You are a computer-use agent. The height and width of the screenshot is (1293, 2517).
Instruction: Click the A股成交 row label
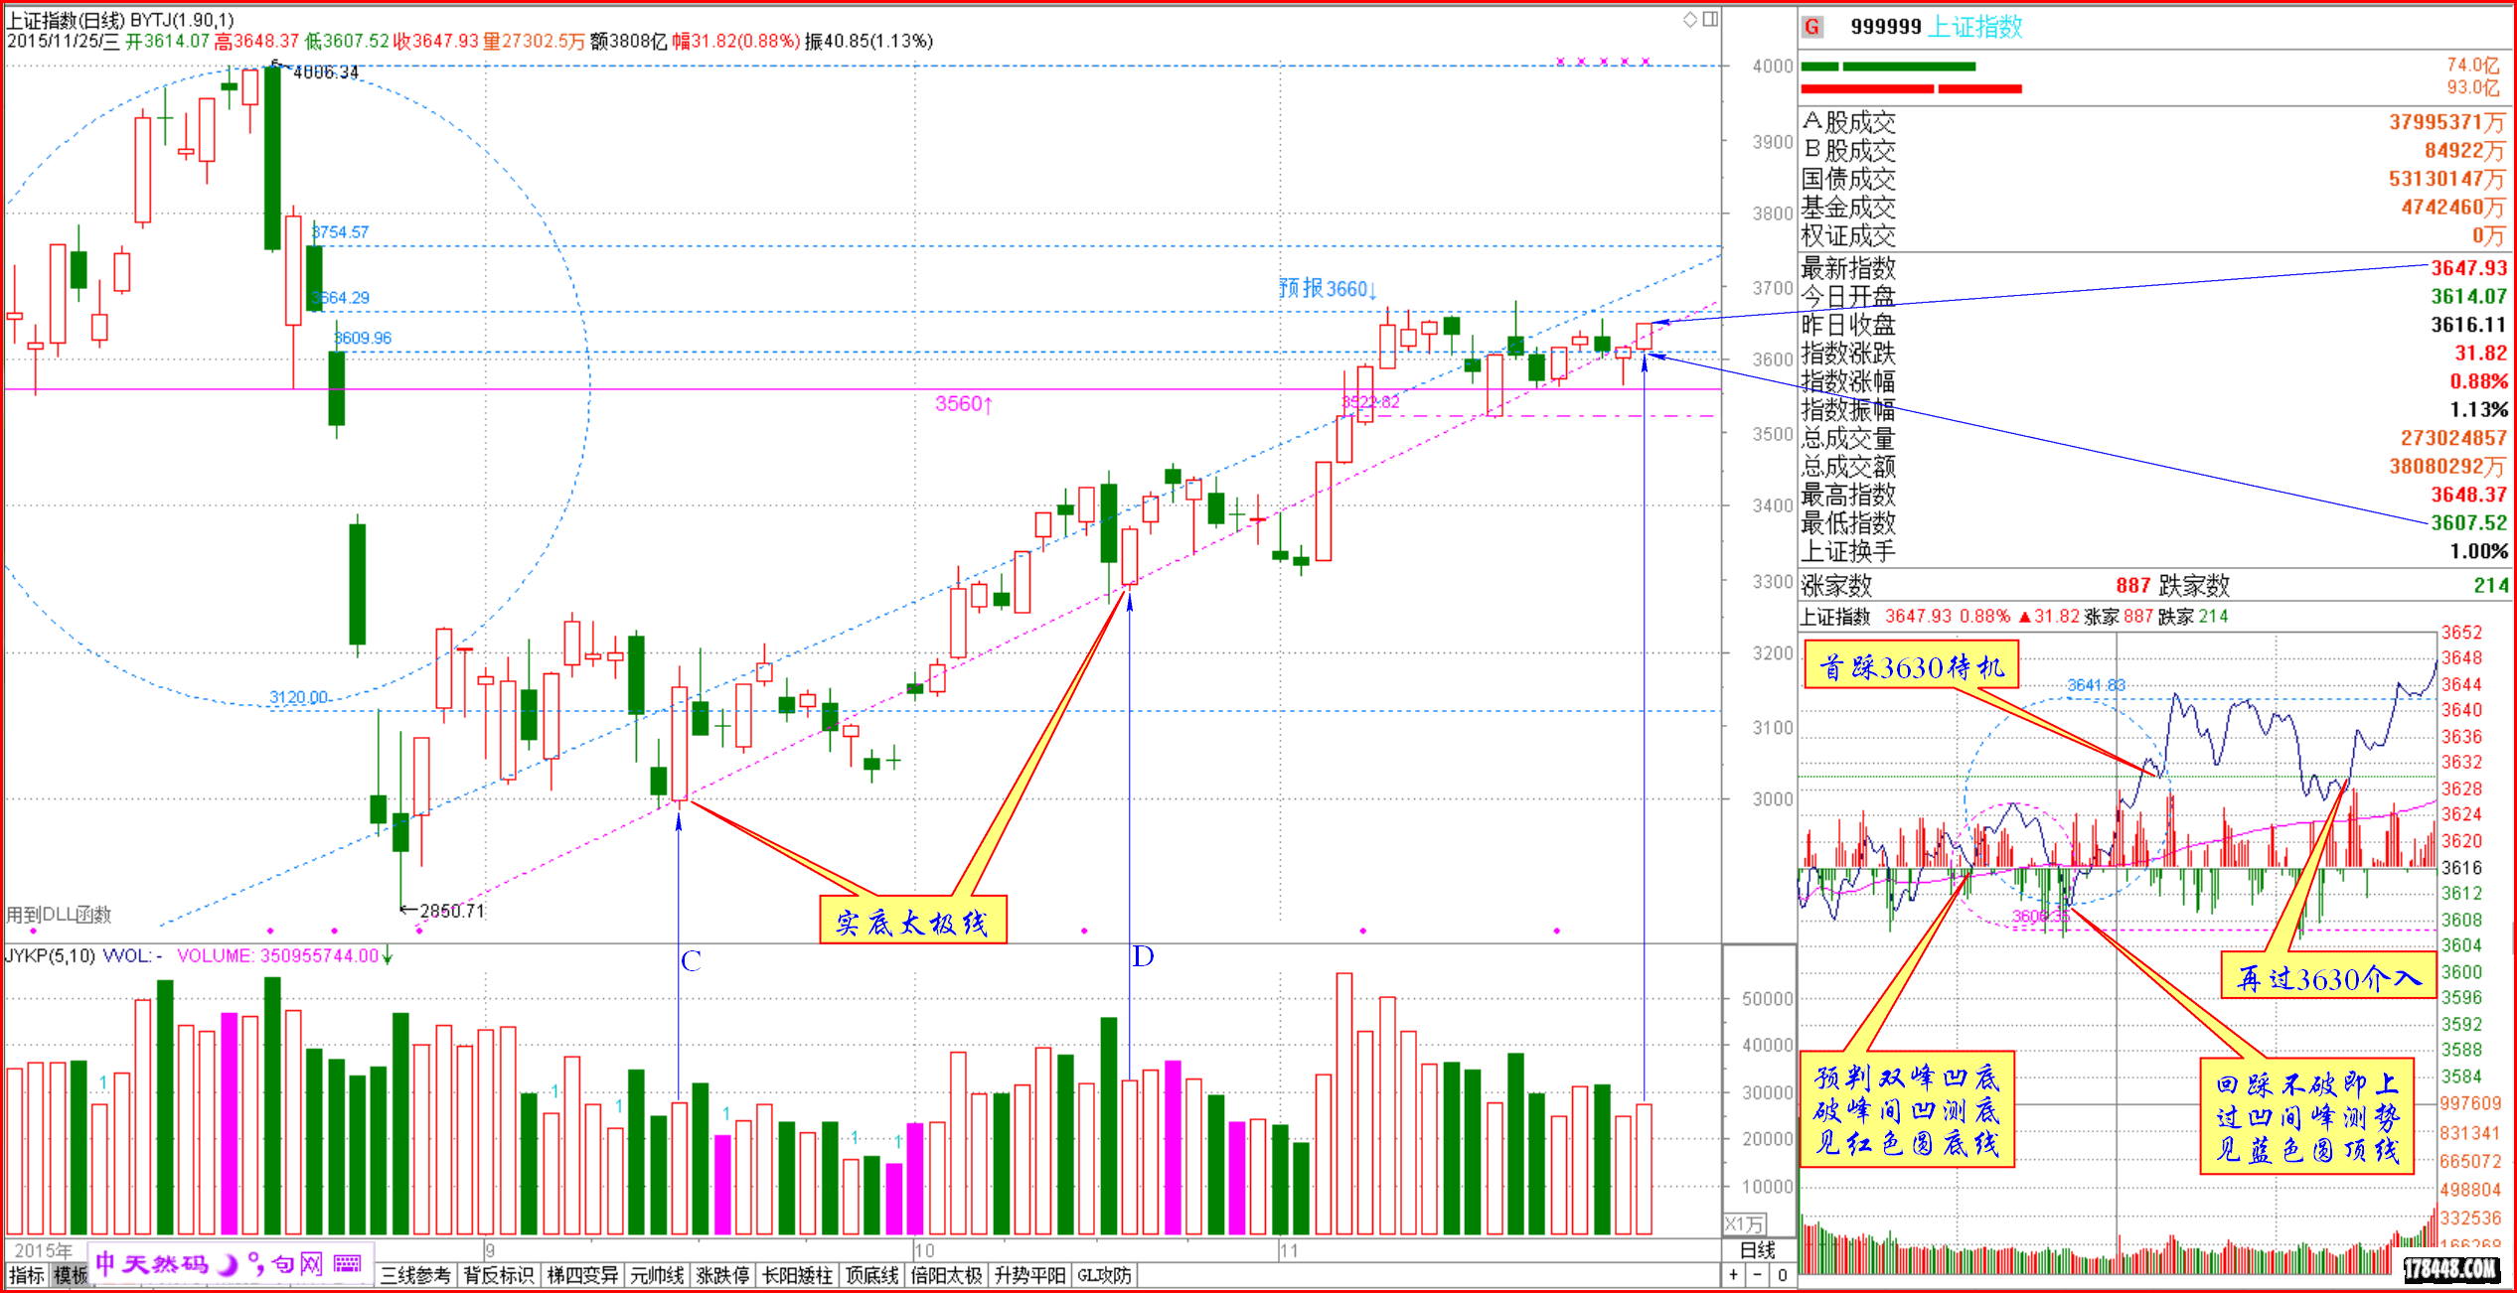pos(1849,122)
